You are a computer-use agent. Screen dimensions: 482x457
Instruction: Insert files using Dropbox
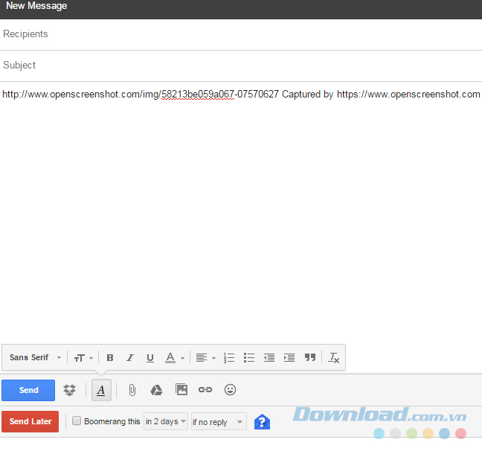(x=69, y=390)
